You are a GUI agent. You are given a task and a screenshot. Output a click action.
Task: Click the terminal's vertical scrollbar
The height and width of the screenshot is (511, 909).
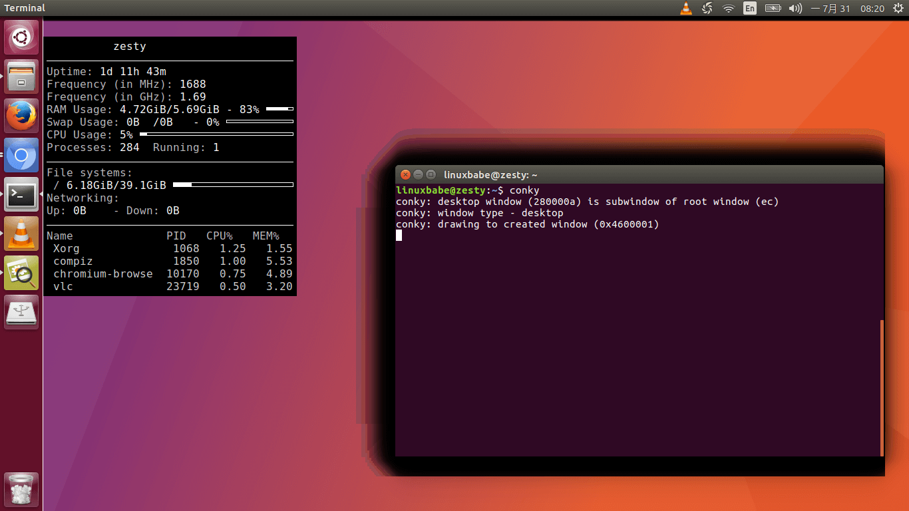tap(882, 387)
